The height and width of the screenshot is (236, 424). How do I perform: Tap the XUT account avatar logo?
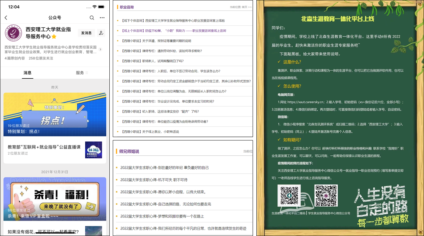click(x=13, y=33)
